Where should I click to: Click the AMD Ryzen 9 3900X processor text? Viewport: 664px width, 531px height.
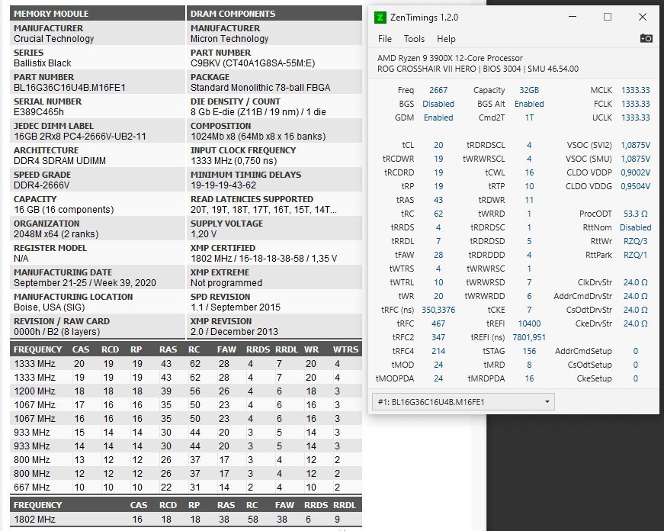point(450,58)
